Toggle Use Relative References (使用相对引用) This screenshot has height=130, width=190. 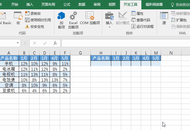click(x=38, y=20)
